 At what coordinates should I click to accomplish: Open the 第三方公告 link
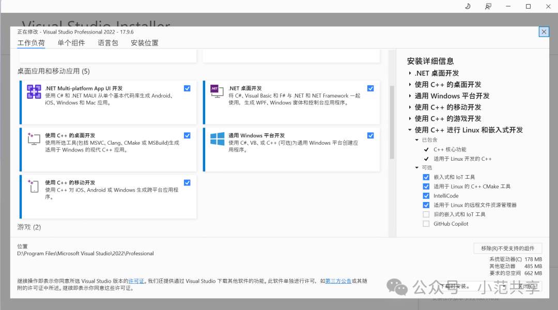338,281
